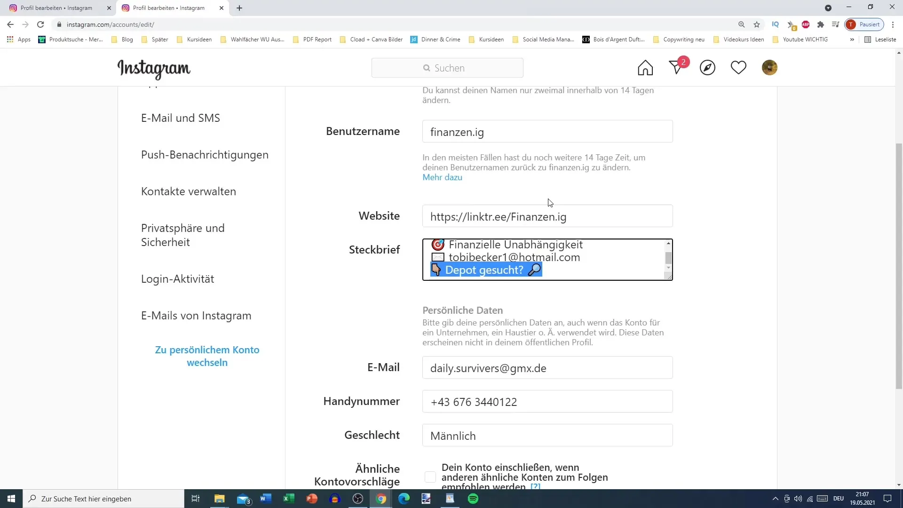Click Mehr dazu link
The image size is (903, 508).
[x=442, y=177]
